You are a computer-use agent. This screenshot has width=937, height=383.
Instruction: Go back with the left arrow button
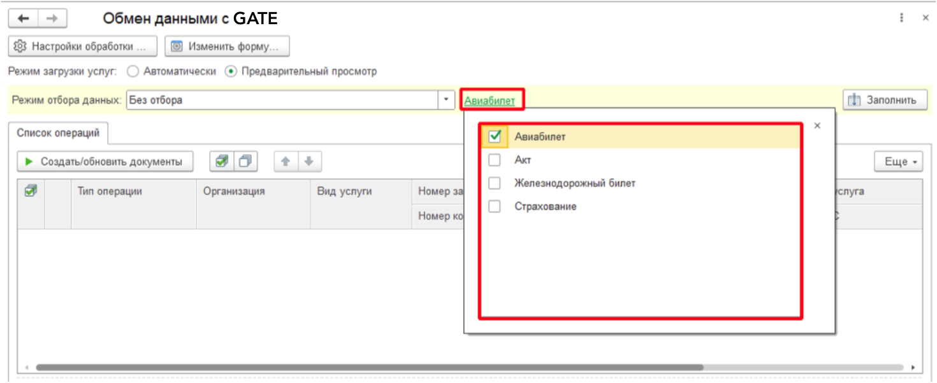(x=23, y=18)
